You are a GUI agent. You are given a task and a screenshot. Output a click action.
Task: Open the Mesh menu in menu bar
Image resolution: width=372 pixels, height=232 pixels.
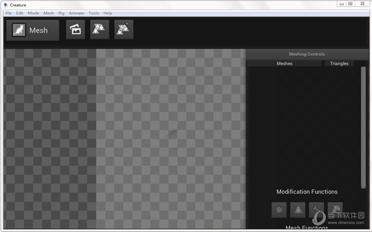click(48, 13)
